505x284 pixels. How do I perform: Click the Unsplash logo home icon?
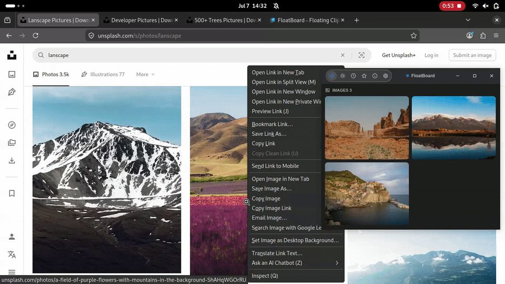tap(12, 55)
